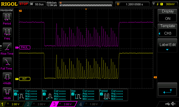This screenshot has width=179, height=107.
Task: Click the trigger level marker on right edge
Action: click(x=155, y=77)
